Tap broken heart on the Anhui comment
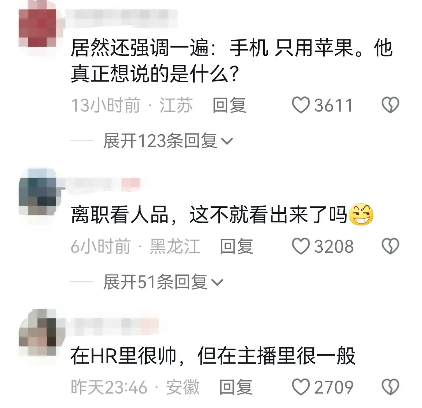The image size is (422, 408). (390, 387)
